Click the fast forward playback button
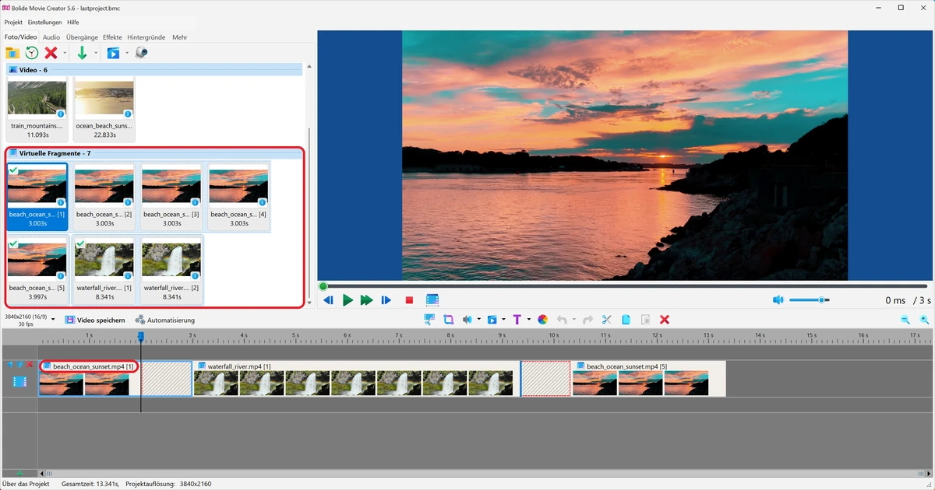 tap(366, 300)
